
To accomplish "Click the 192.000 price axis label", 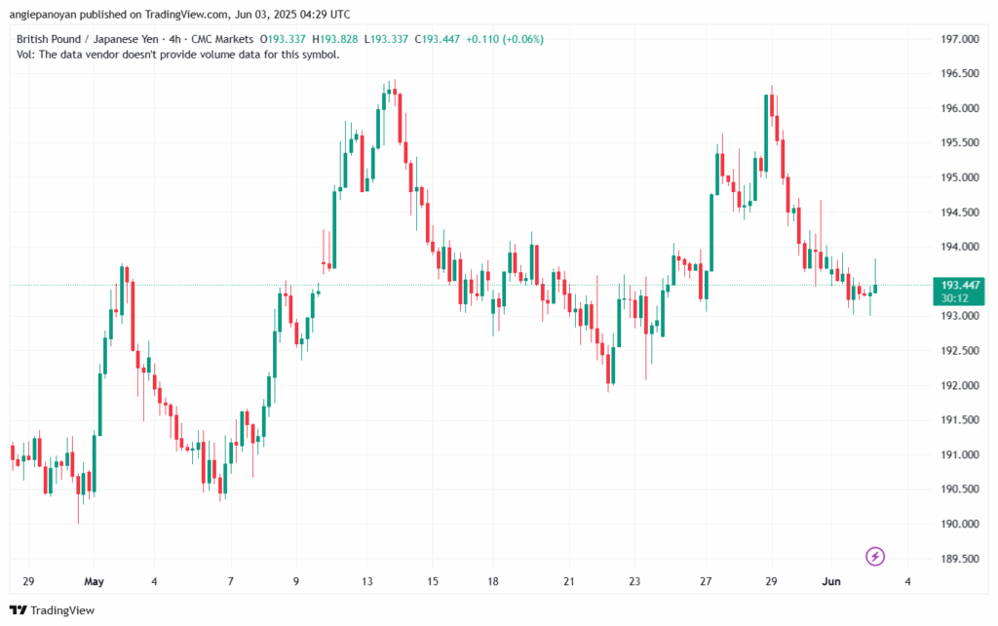I will (960, 385).
